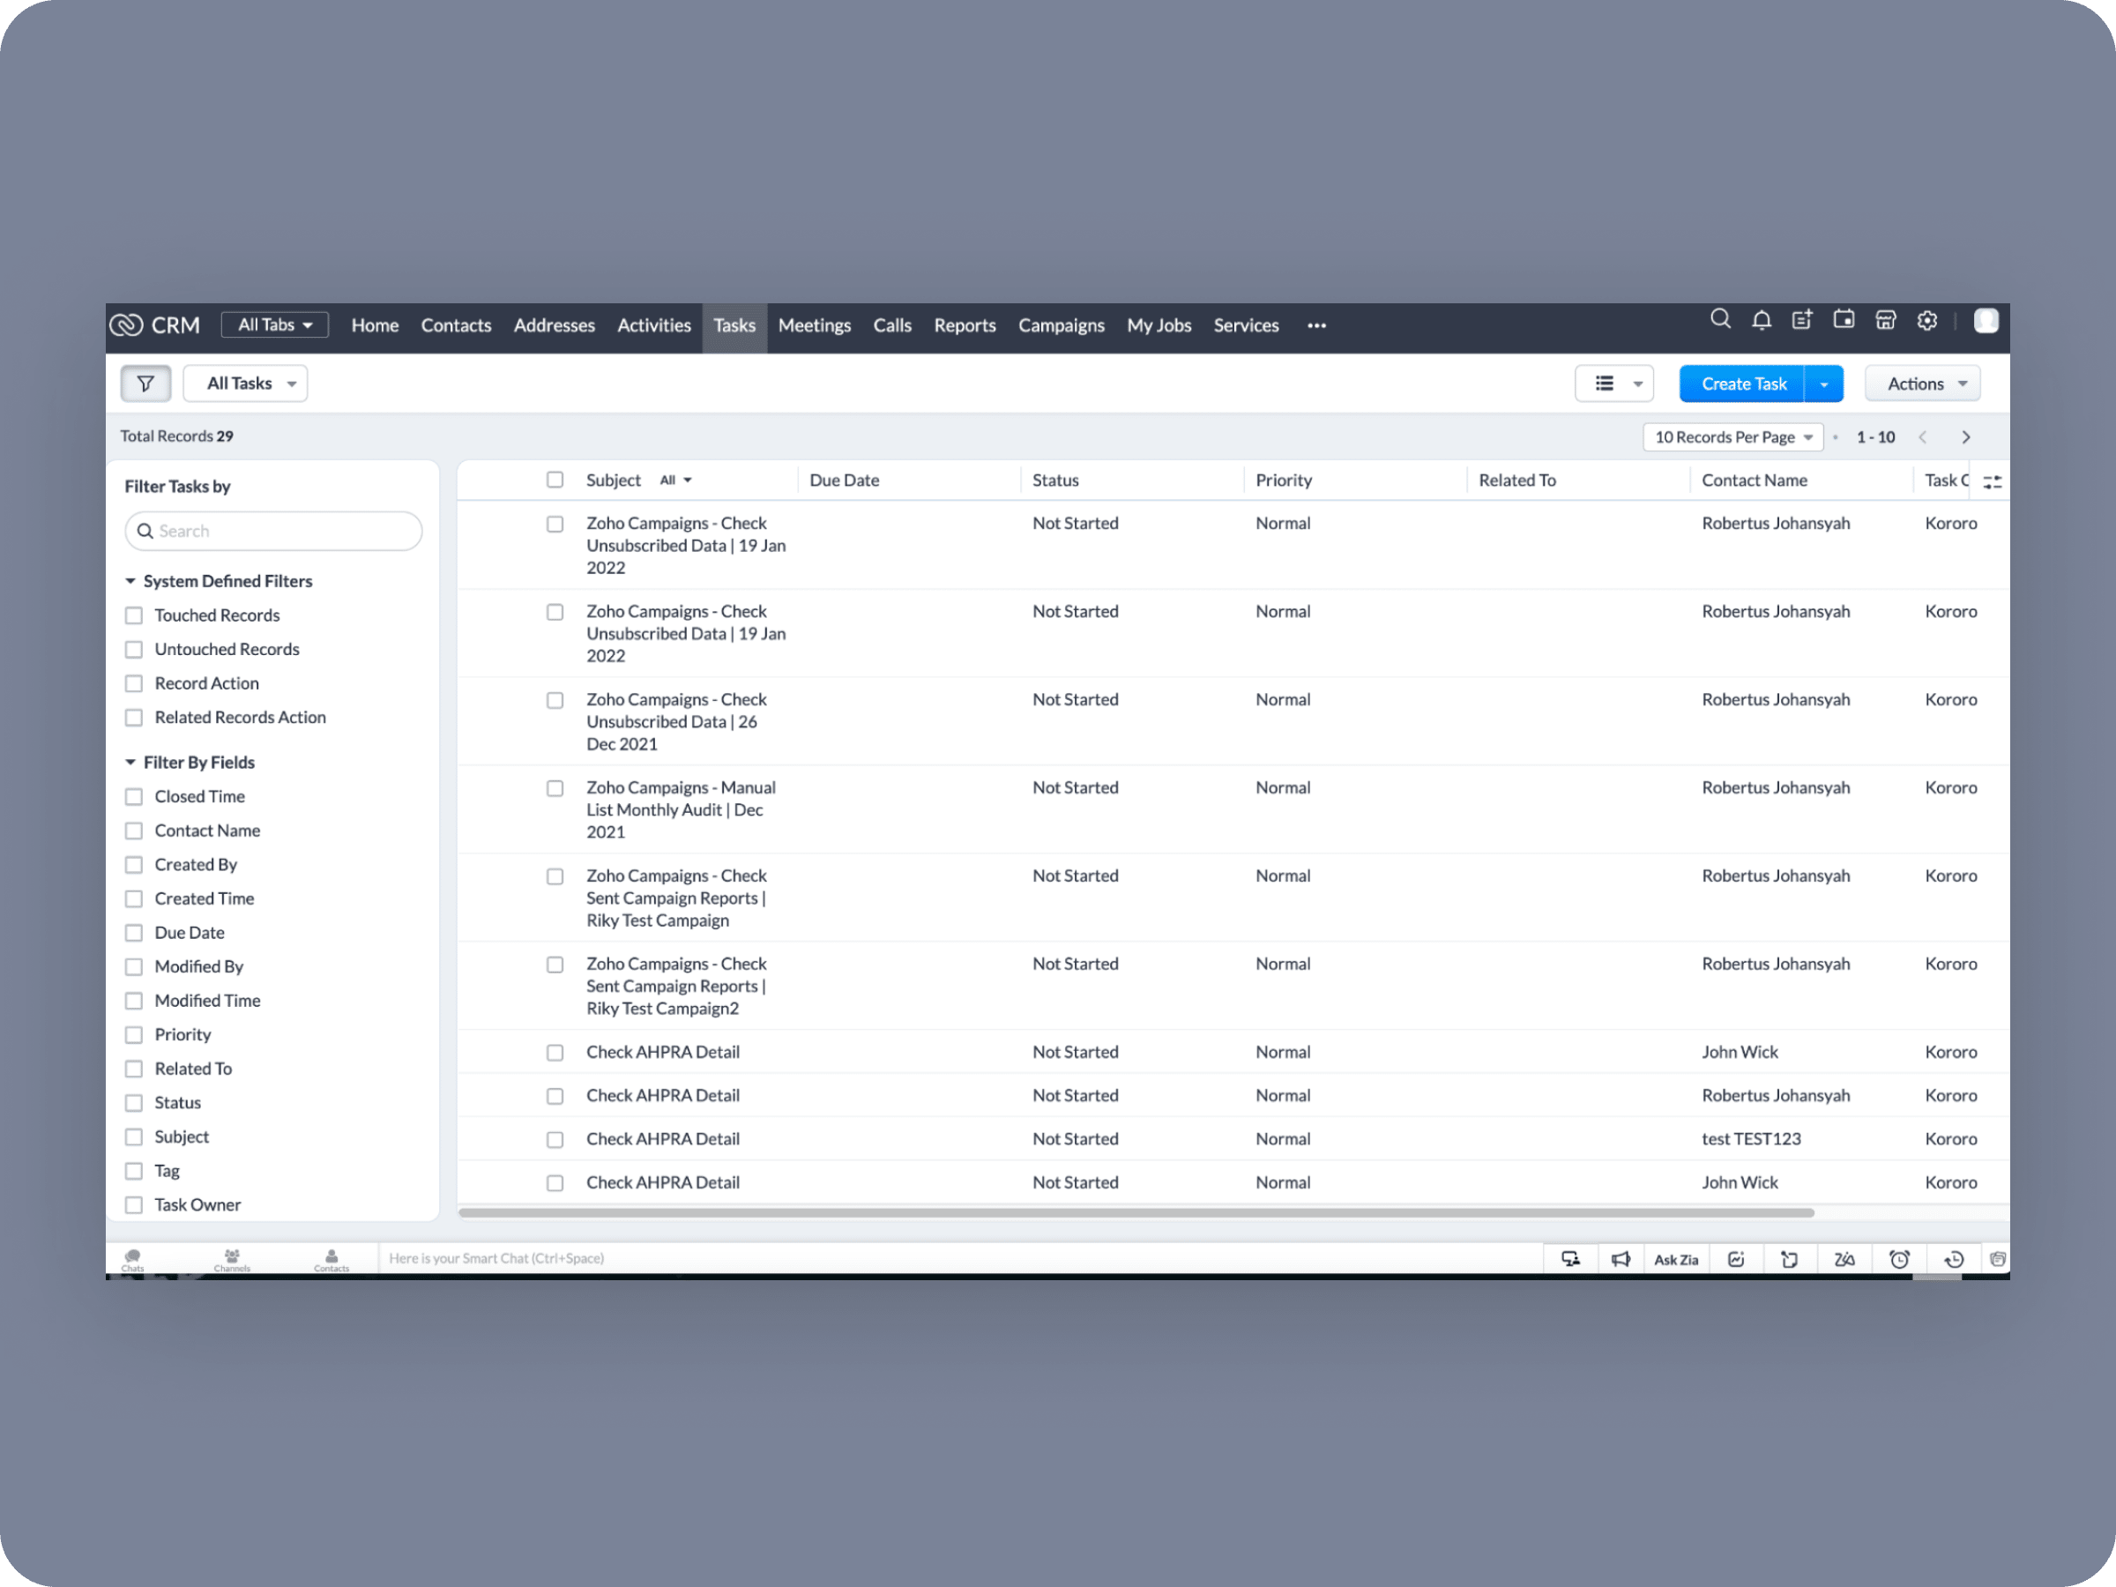The width and height of the screenshot is (2116, 1587).
Task: Click the stacked notes icon at bar's end
Action: point(1997,1259)
